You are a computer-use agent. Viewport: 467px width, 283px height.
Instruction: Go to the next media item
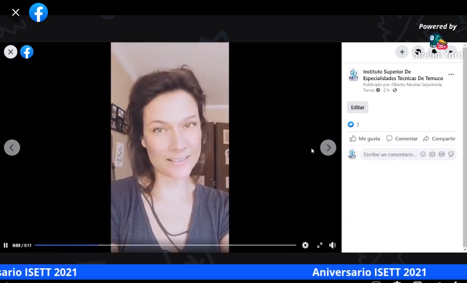tap(328, 147)
